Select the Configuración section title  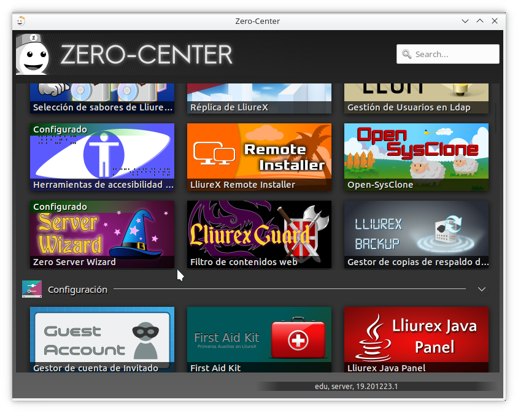(x=77, y=290)
